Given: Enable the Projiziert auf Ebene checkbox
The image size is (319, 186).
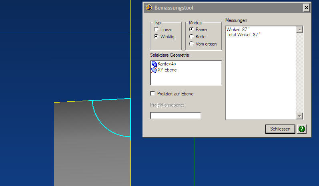Looking at the screenshot, I should coord(152,93).
